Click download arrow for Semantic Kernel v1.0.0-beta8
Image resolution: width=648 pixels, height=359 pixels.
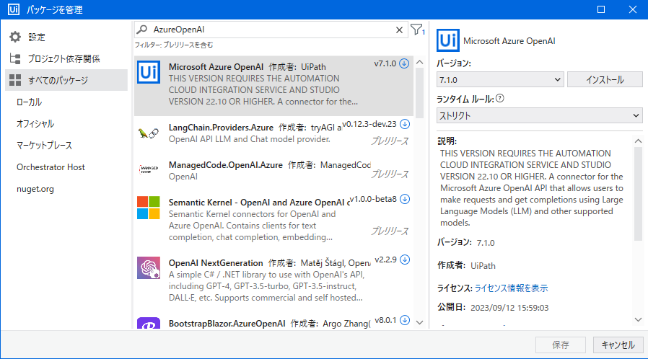405,199
